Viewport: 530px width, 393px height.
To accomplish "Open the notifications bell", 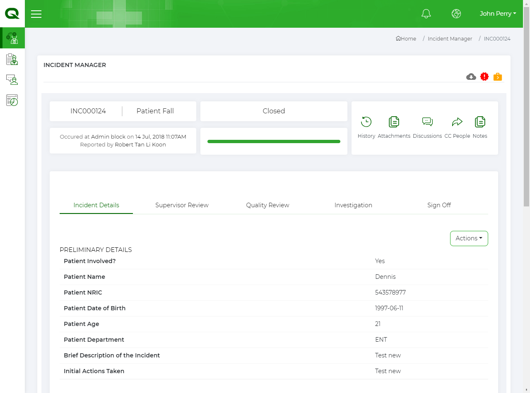I will point(426,14).
